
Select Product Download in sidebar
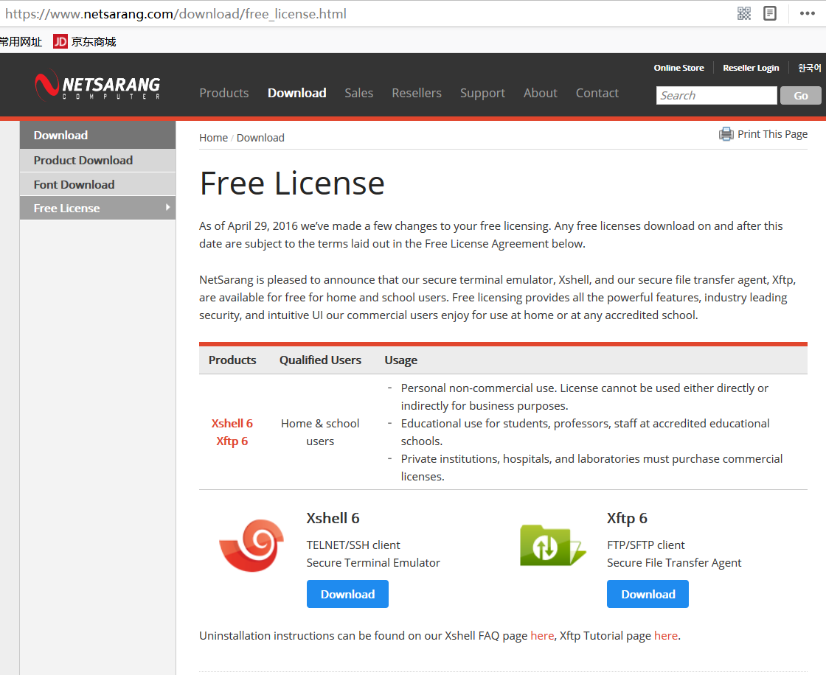[97, 160]
